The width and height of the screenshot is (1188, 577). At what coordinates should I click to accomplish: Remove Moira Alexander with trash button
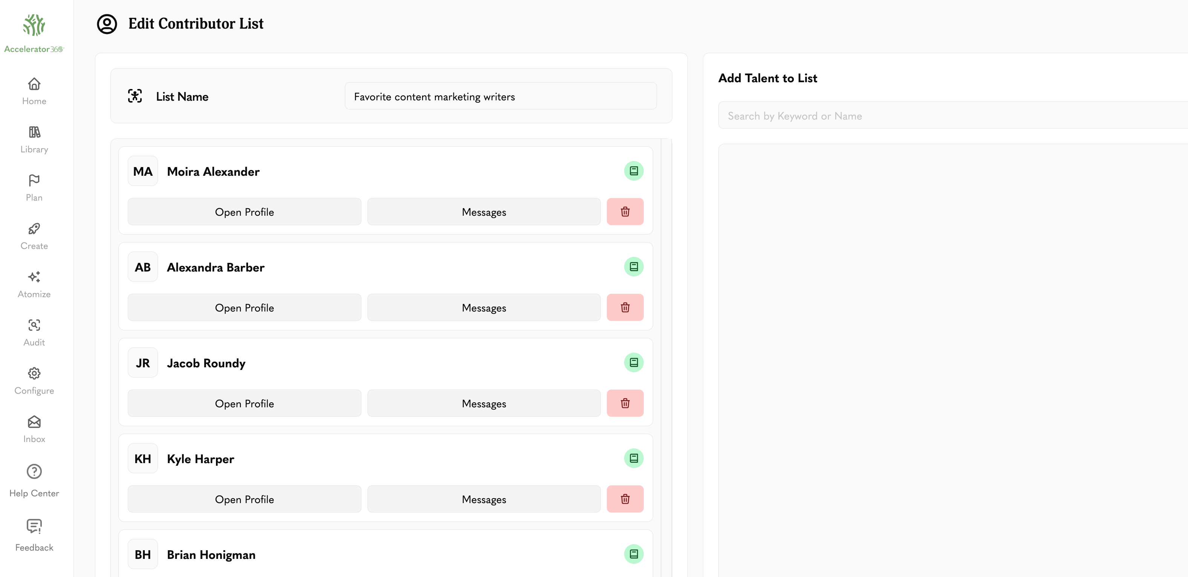click(x=625, y=212)
